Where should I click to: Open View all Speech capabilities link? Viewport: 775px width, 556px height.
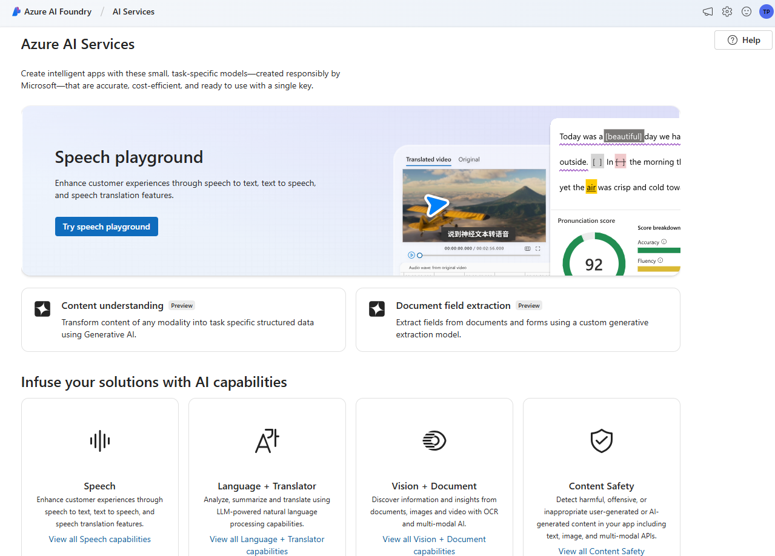(100, 539)
